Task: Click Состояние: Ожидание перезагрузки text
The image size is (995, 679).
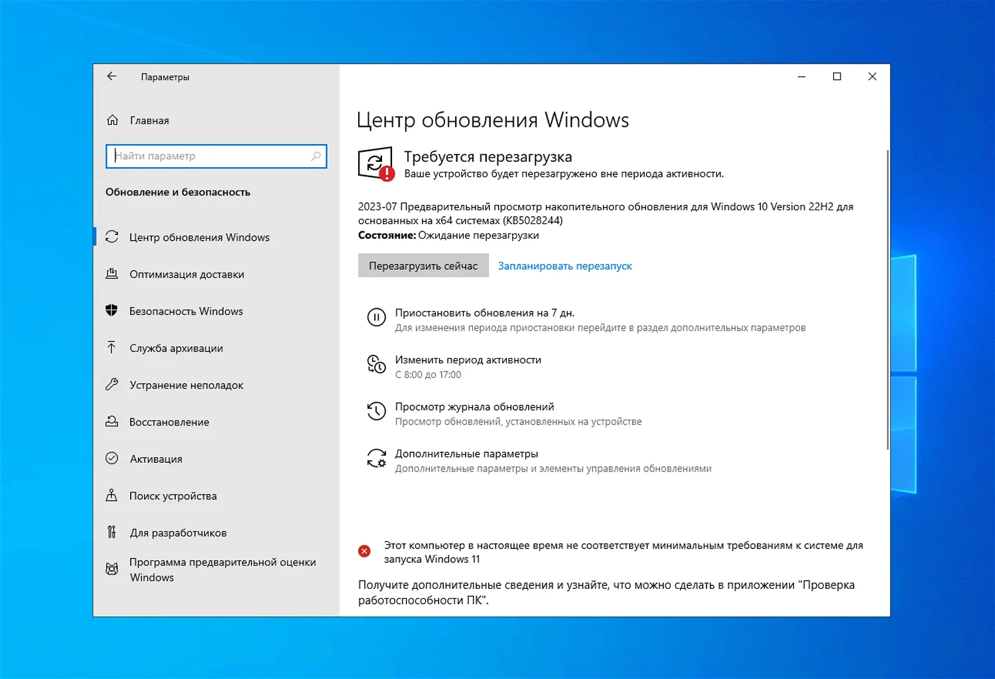Action: tap(448, 235)
